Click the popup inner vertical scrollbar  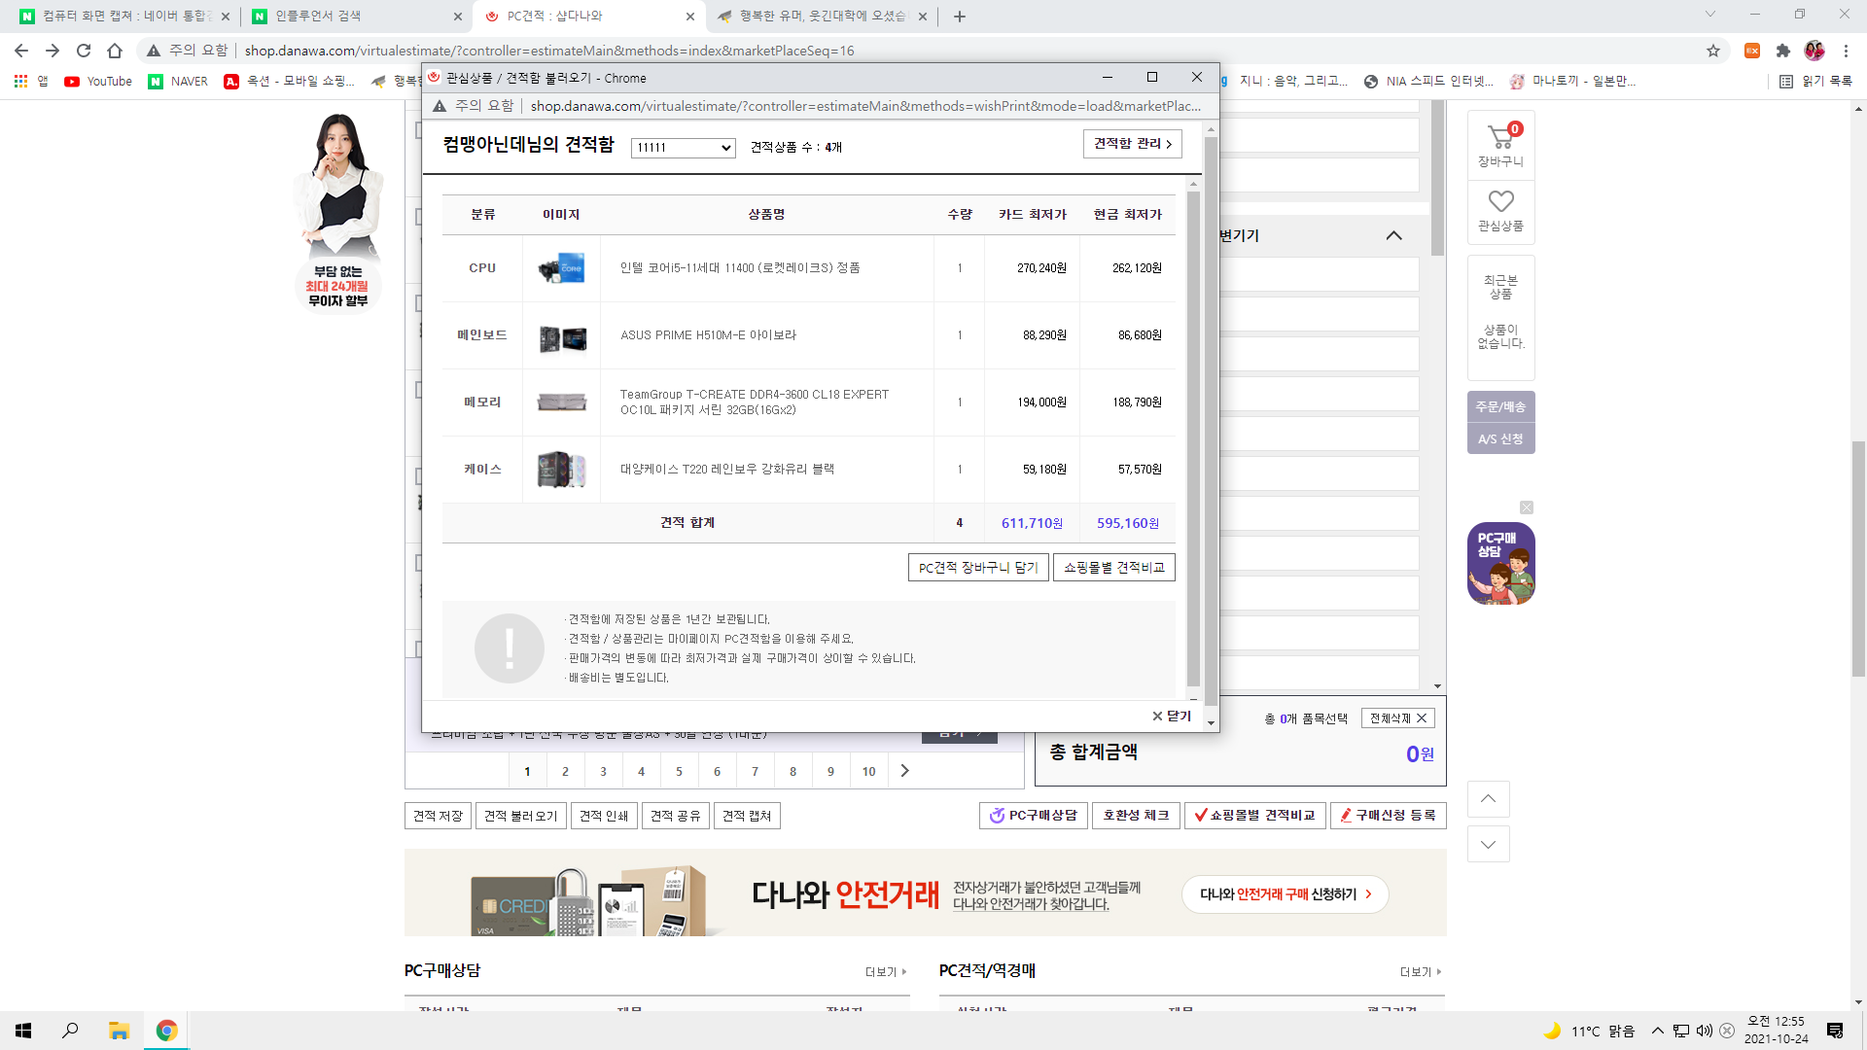(1193, 437)
